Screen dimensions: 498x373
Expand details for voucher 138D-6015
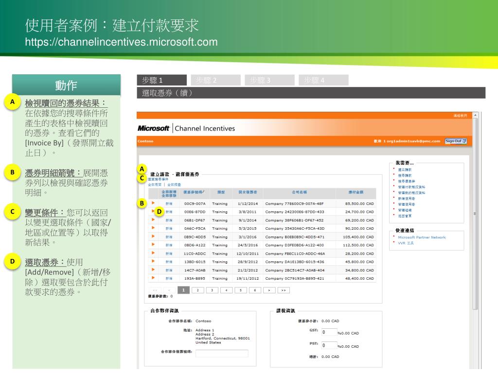pos(153,261)
